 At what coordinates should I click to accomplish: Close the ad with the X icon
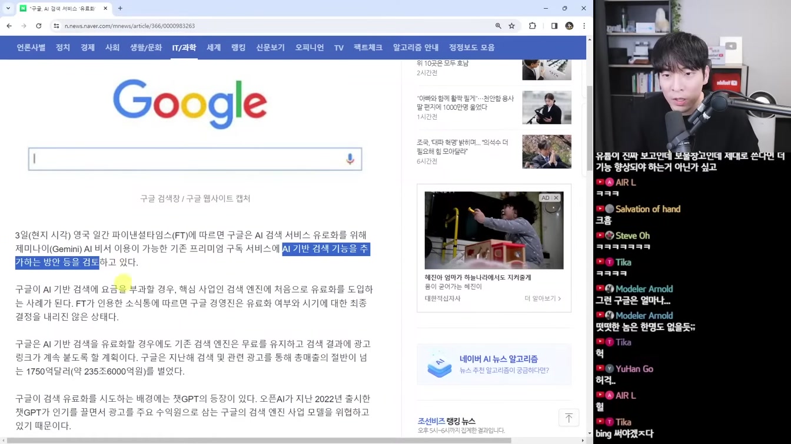coord(556,198)
